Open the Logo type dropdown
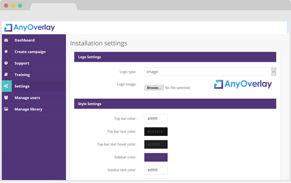291x183 pixels. click(210, 72)
